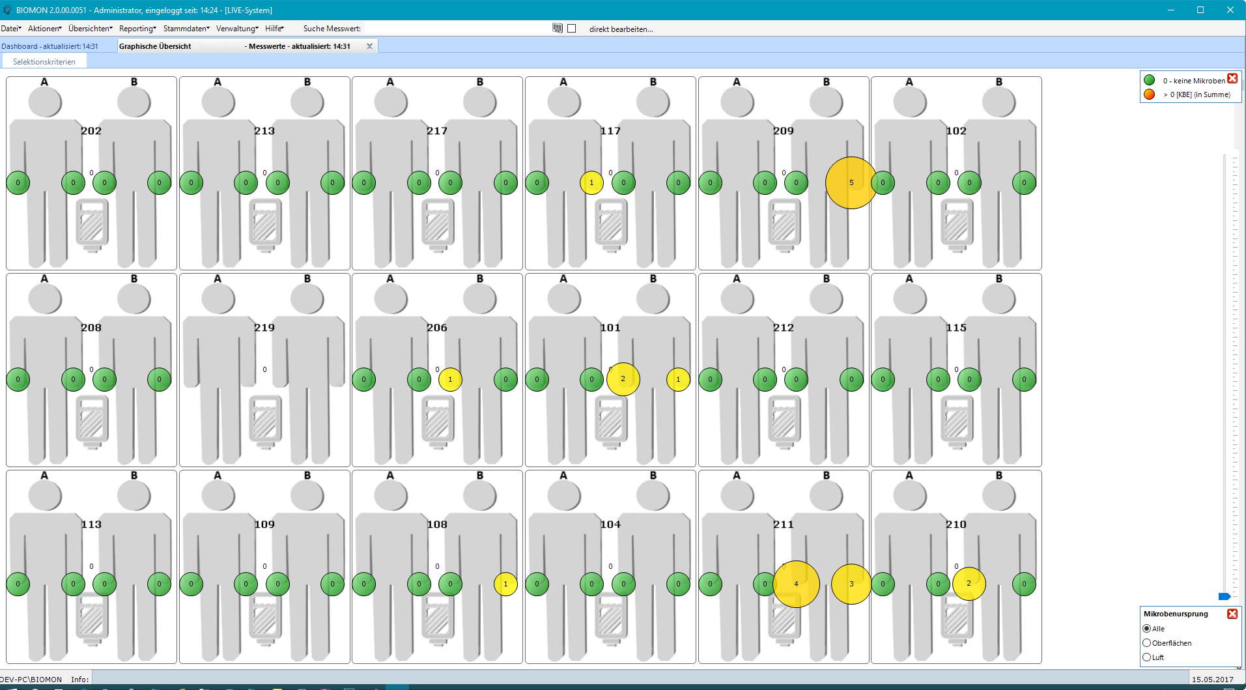Switch to the Dashboard tab
The height and width of the screenshot is (690, 1246).
click(x=50, y=46)
